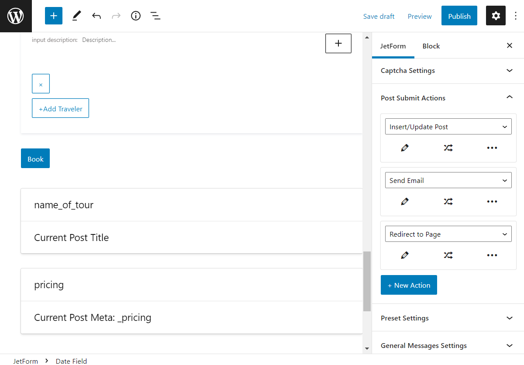This screenshot has width=524, height=365.
Task: Expand Captcha Settings panel
Action: [448, 71]
